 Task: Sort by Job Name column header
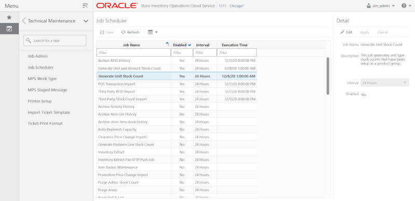coord(134,45)
